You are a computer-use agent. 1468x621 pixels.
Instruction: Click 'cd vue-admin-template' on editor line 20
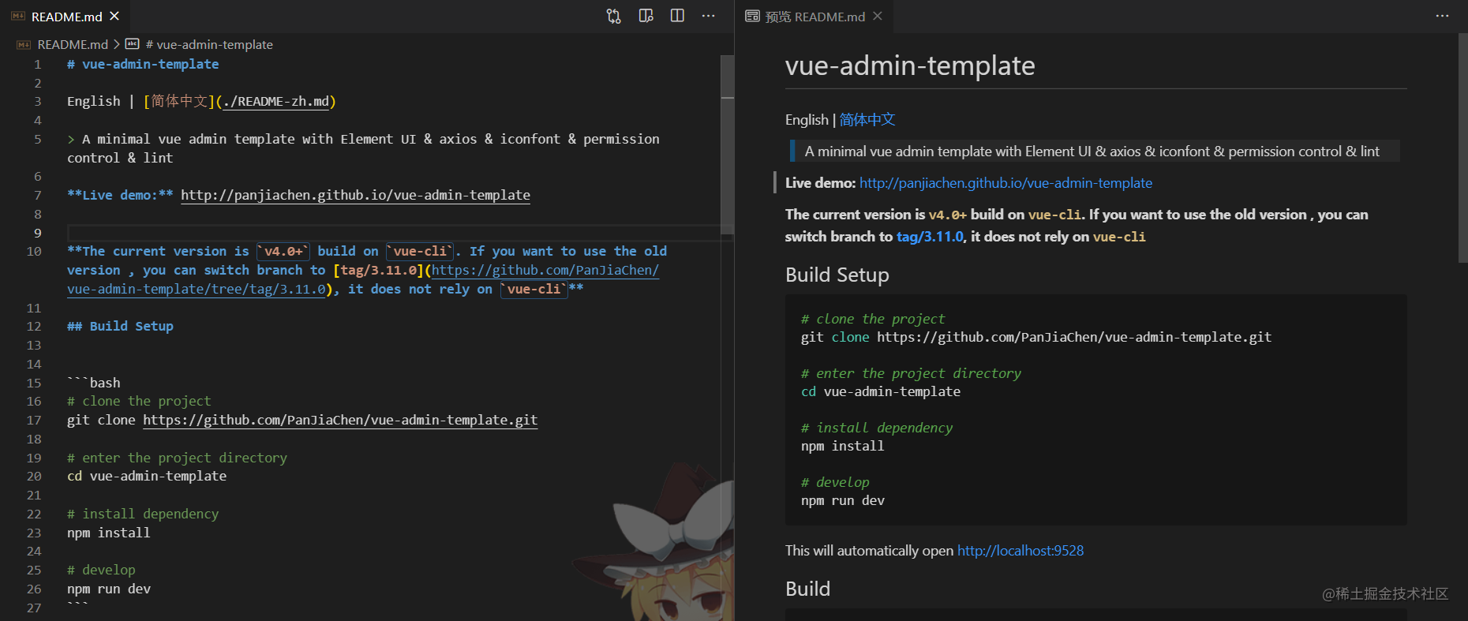point(147,476)
